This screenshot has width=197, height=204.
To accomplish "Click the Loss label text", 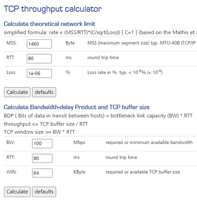I will pyautogui.click(x=11, y=72).
